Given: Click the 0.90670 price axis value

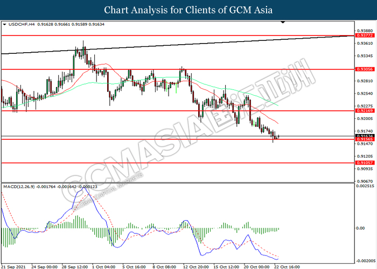Looking at the screenshot, I should pos(365,181).
